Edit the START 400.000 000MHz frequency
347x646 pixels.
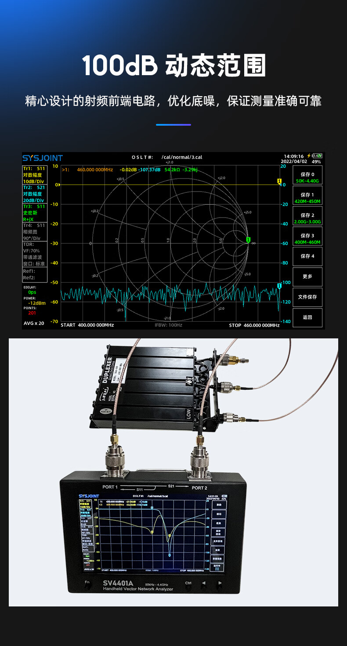pos(87,325)
